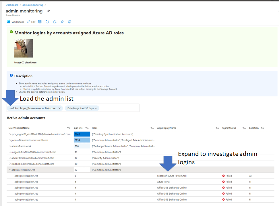The width and height of the screenshot is (279, 206).
Task: Expand the joosua@dewired.onmicrosoft.com row
Action: tap(10, 140)
